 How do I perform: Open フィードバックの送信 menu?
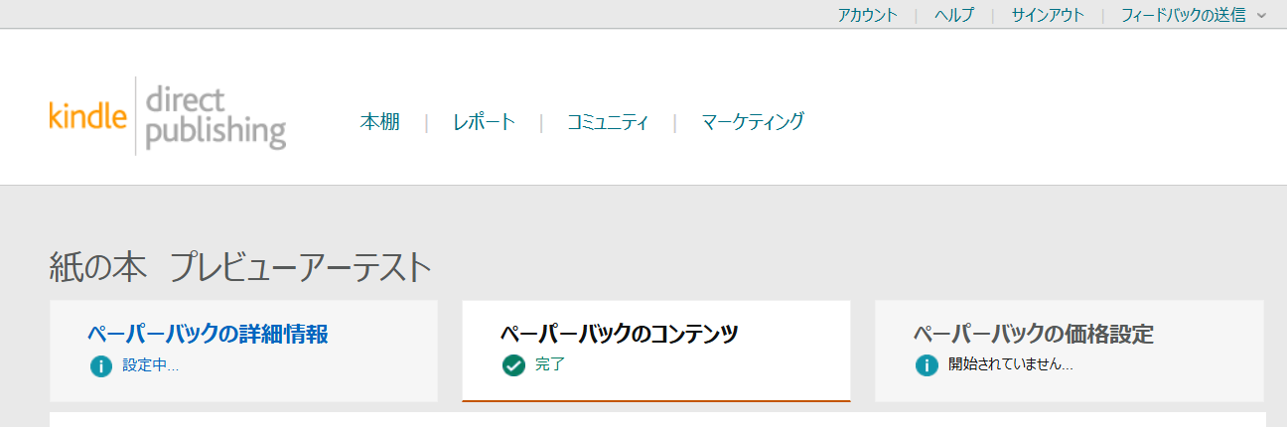tap(1183, 15)
